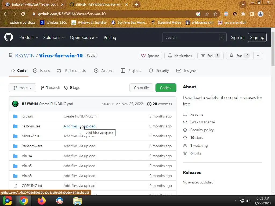This screenshot has width=275, height=206.
Task: Open the Chrome tab search chevron
Action: (243, 5)
